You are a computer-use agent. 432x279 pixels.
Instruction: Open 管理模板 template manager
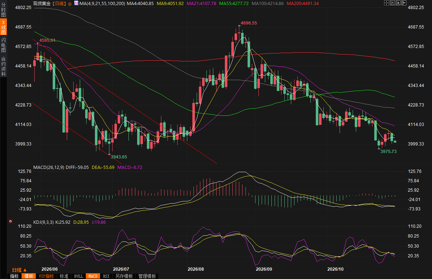point(147,276)
